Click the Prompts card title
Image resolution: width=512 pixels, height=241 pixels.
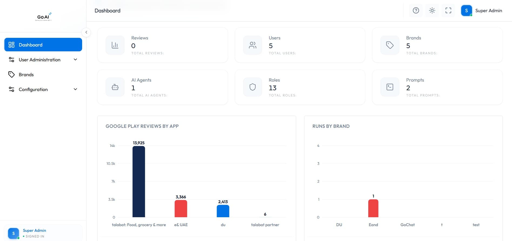tap(415, 80)
